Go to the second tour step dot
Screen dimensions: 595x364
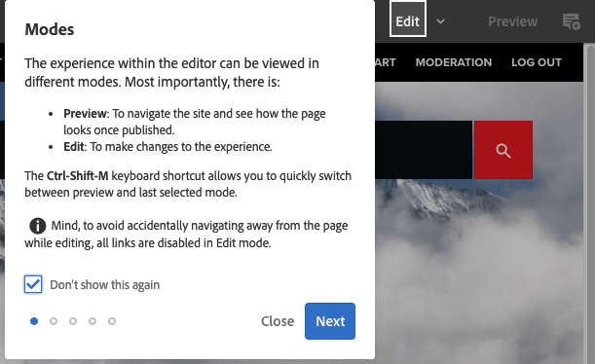pos(54,321)
